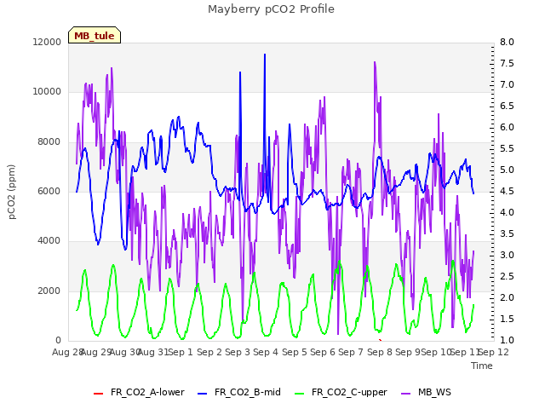Click the Sep 1 date tick
Viewport: 545px width, 409px height.
point(181,352)
